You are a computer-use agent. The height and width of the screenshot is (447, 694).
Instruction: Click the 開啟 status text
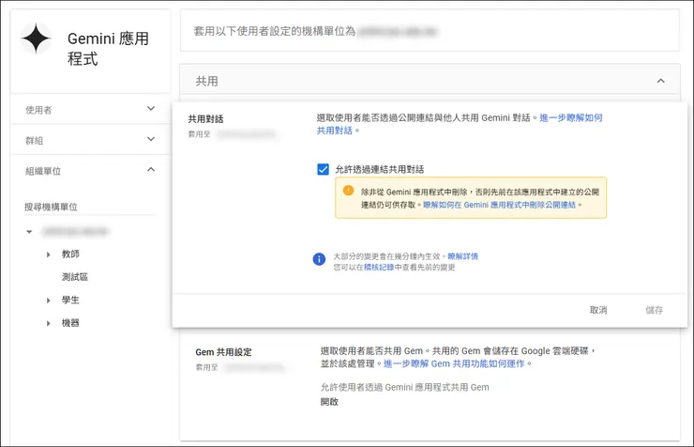pos(329,402)
